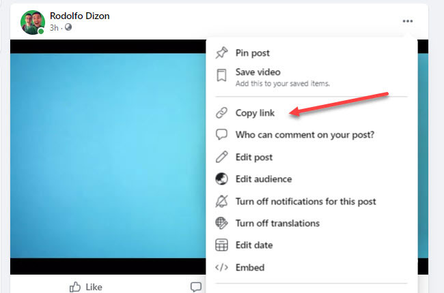Click the public audience globe icon
The width and height of the screenshot is (444, 293).
(x=68, y=27)
